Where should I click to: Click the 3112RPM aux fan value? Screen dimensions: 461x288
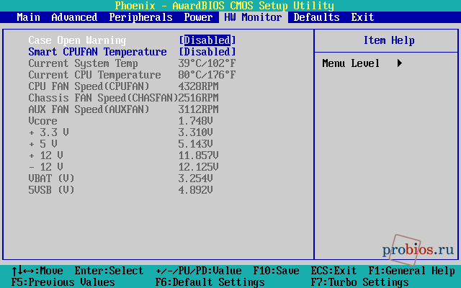point(199,109)
